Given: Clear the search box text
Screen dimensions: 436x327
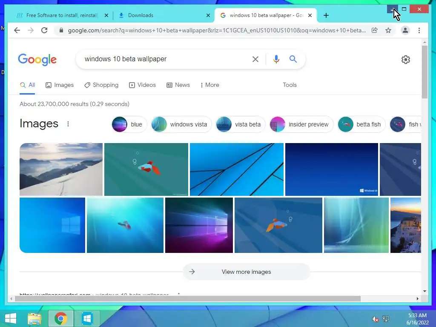Looking at the screenshot, I should click(x=255, y=59).
